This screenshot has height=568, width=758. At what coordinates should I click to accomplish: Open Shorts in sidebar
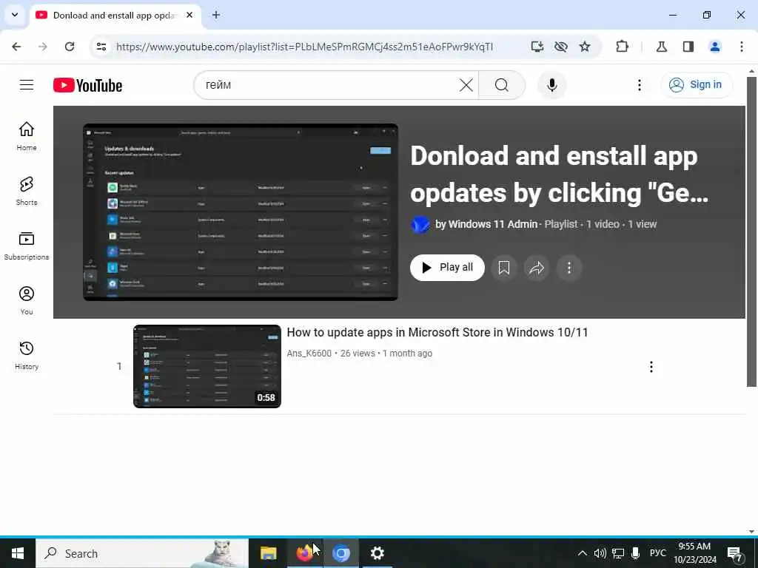click(x=27, y=191)
